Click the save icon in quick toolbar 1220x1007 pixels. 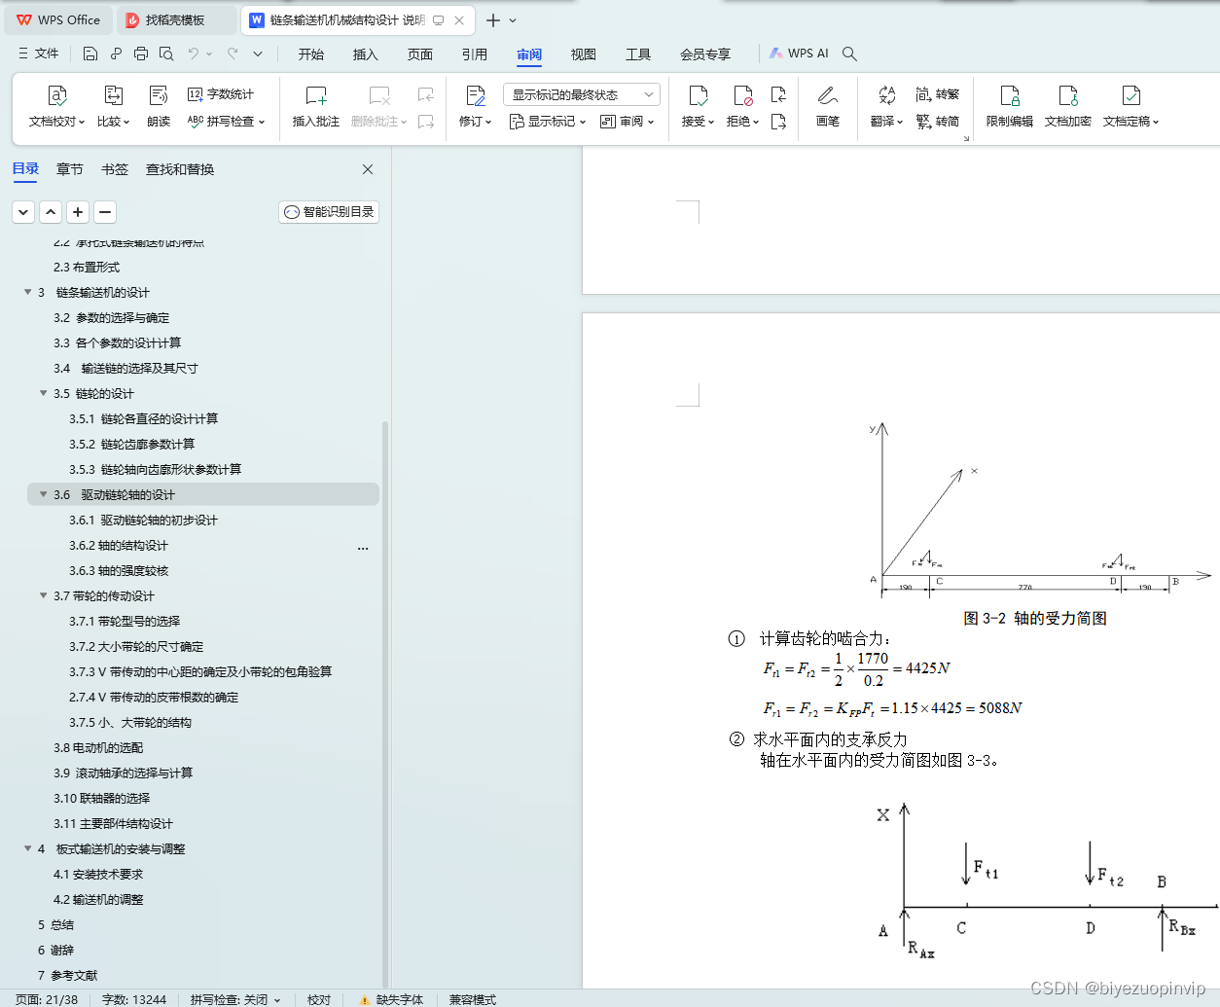90,54
